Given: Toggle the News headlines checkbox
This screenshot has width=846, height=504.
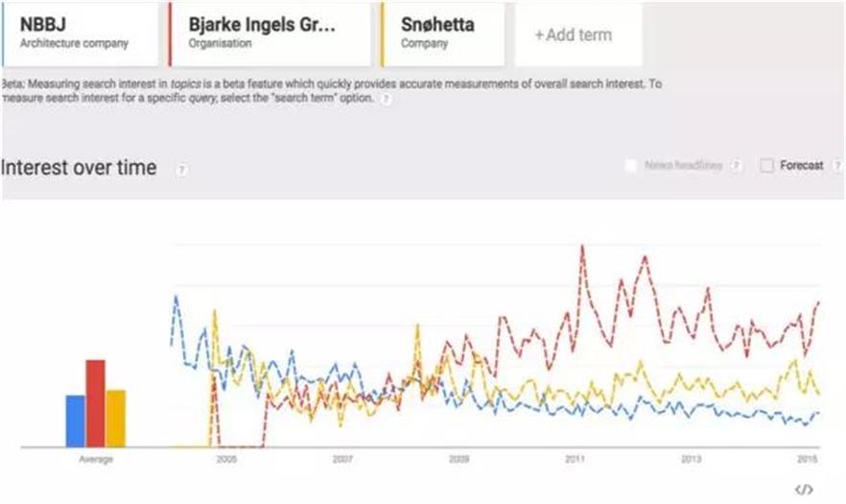Looking at the screenshot, I should pyautogui.click(x=630, y=166).
